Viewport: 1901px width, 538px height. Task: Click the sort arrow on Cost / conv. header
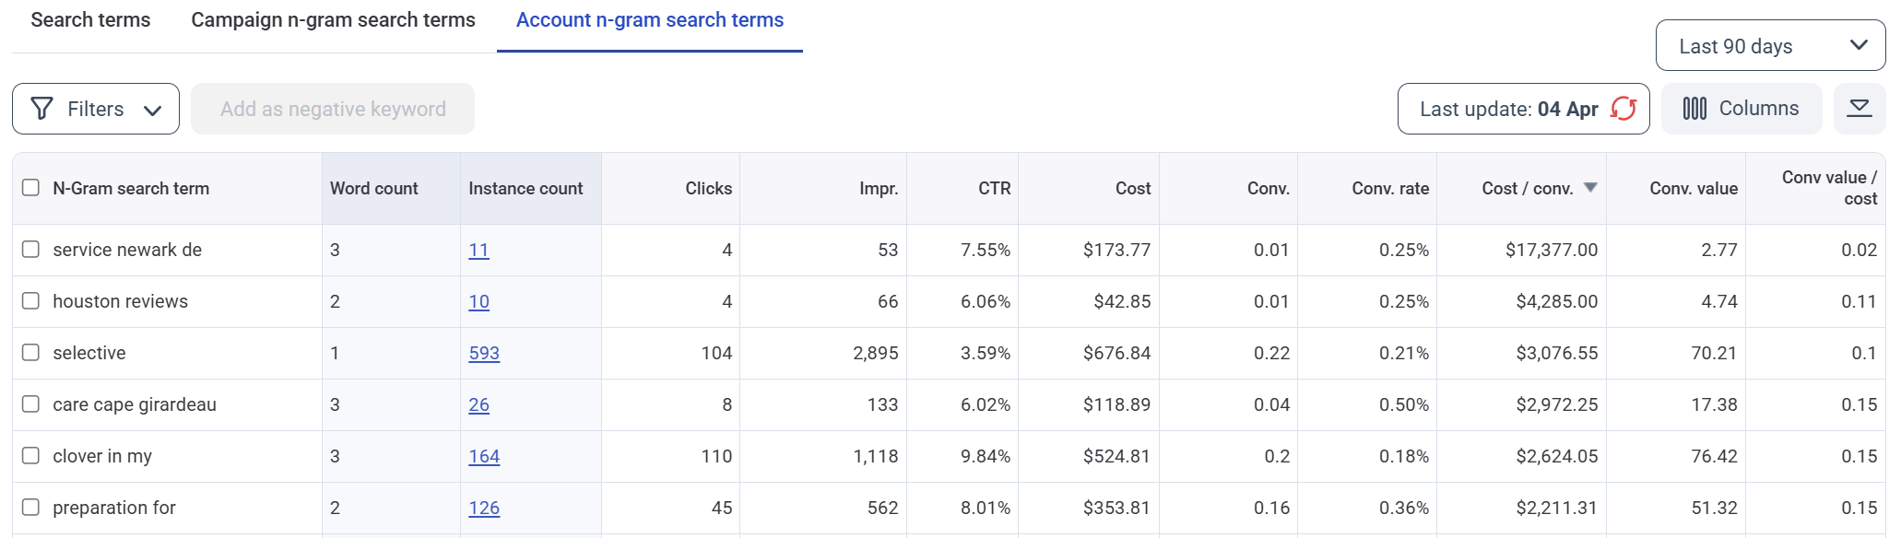point(1589,187)
